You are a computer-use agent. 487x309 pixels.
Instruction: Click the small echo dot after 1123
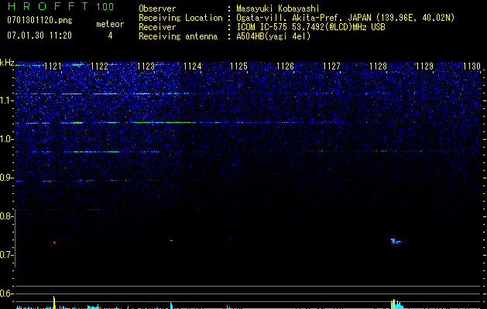(x=171, y=240)
